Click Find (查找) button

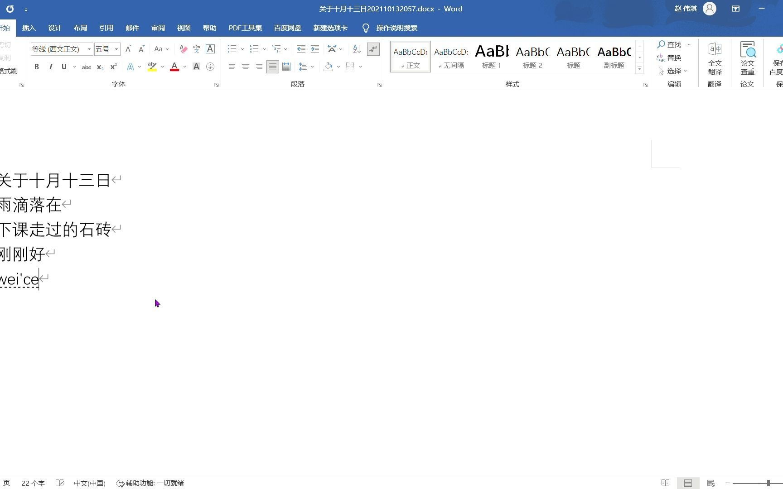670,44
